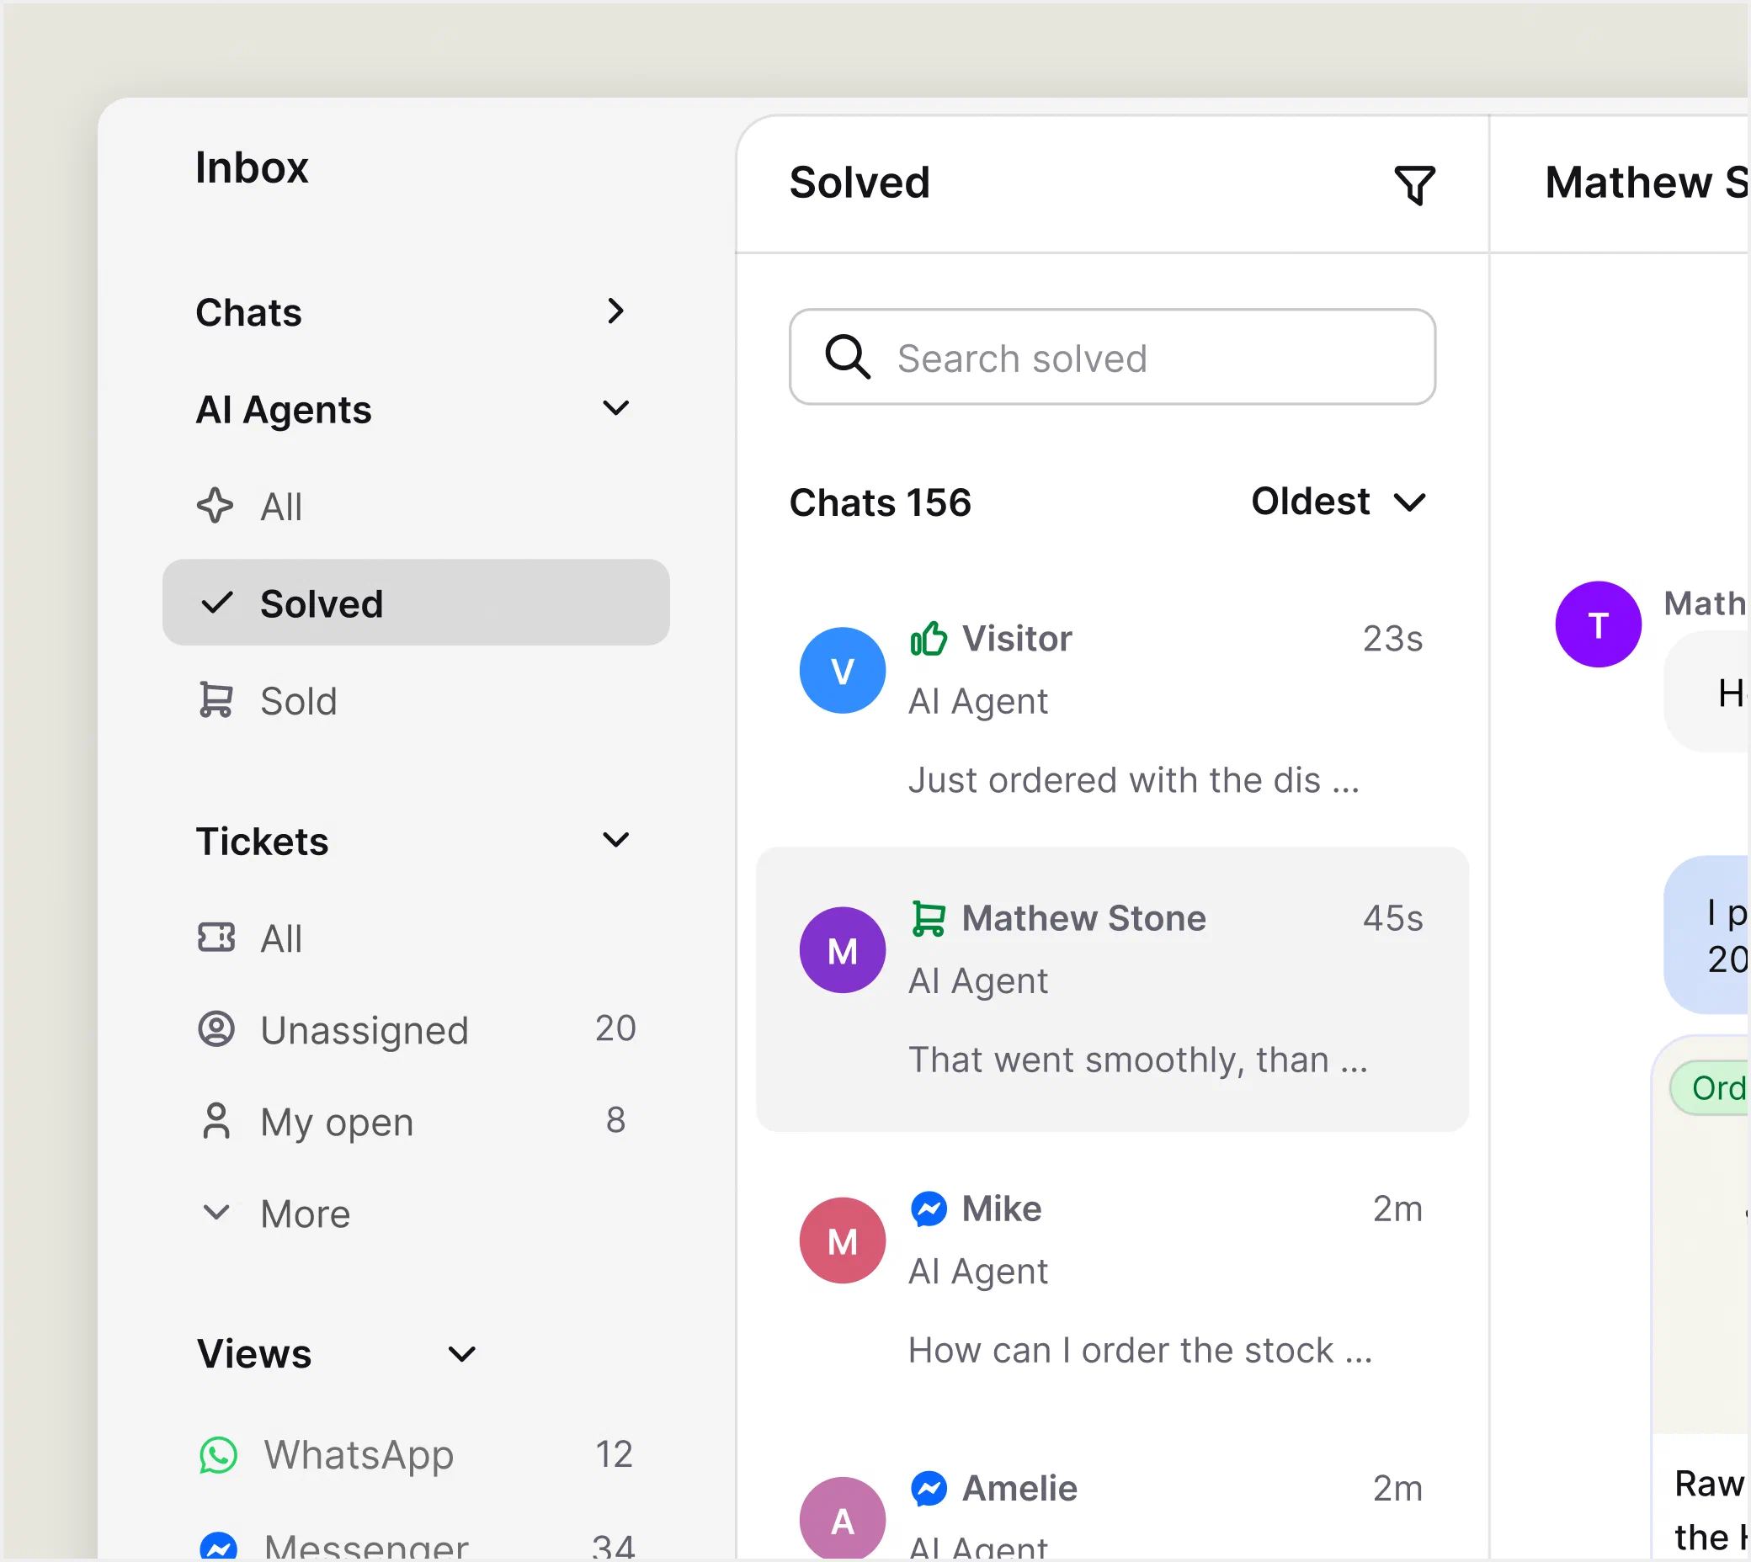Screen dimensions: 1751x1562
Task: Click the WhatsApp count '12'
Action: (x=614, y=1455)
